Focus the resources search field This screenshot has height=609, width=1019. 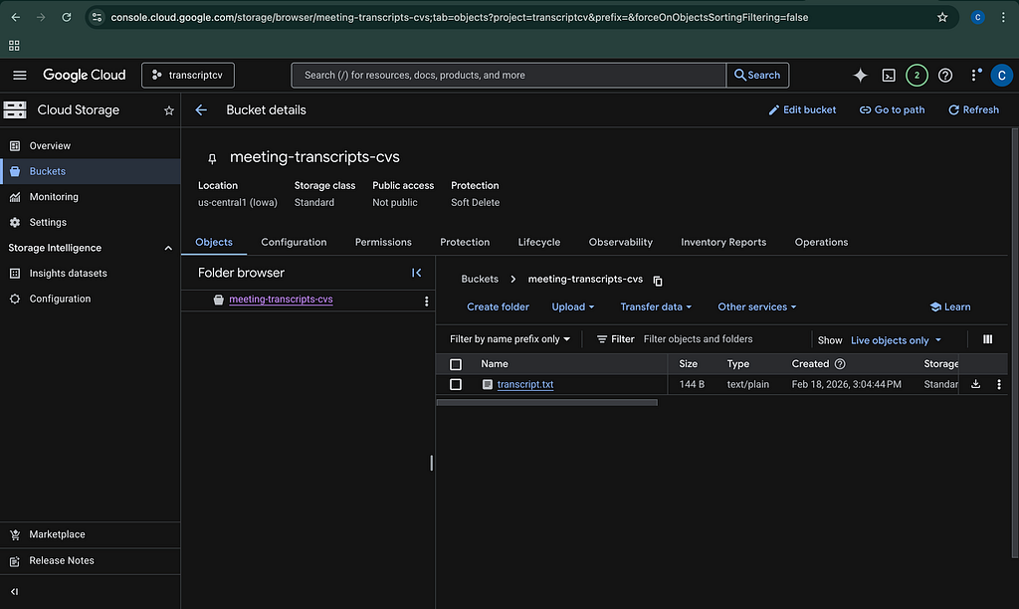(x=509, y=76)
